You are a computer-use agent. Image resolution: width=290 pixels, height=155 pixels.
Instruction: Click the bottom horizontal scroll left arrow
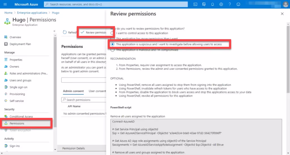[x=2, y=153]
